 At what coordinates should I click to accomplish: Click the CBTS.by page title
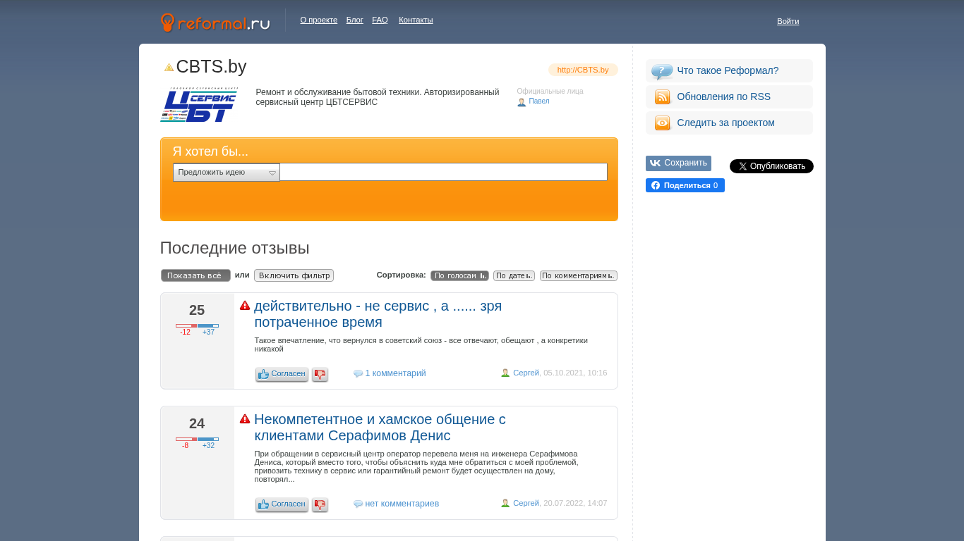click(211, 67)
